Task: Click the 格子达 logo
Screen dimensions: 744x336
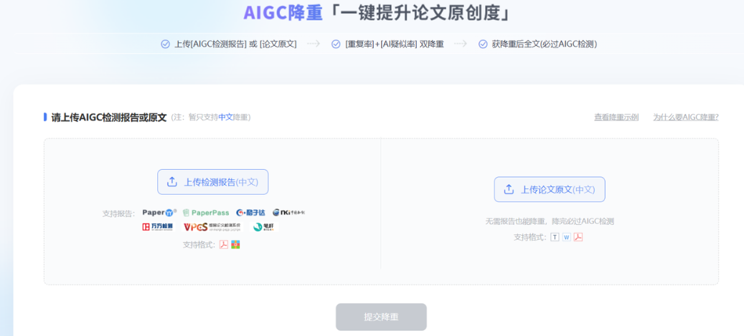Action: coord(250,212)
